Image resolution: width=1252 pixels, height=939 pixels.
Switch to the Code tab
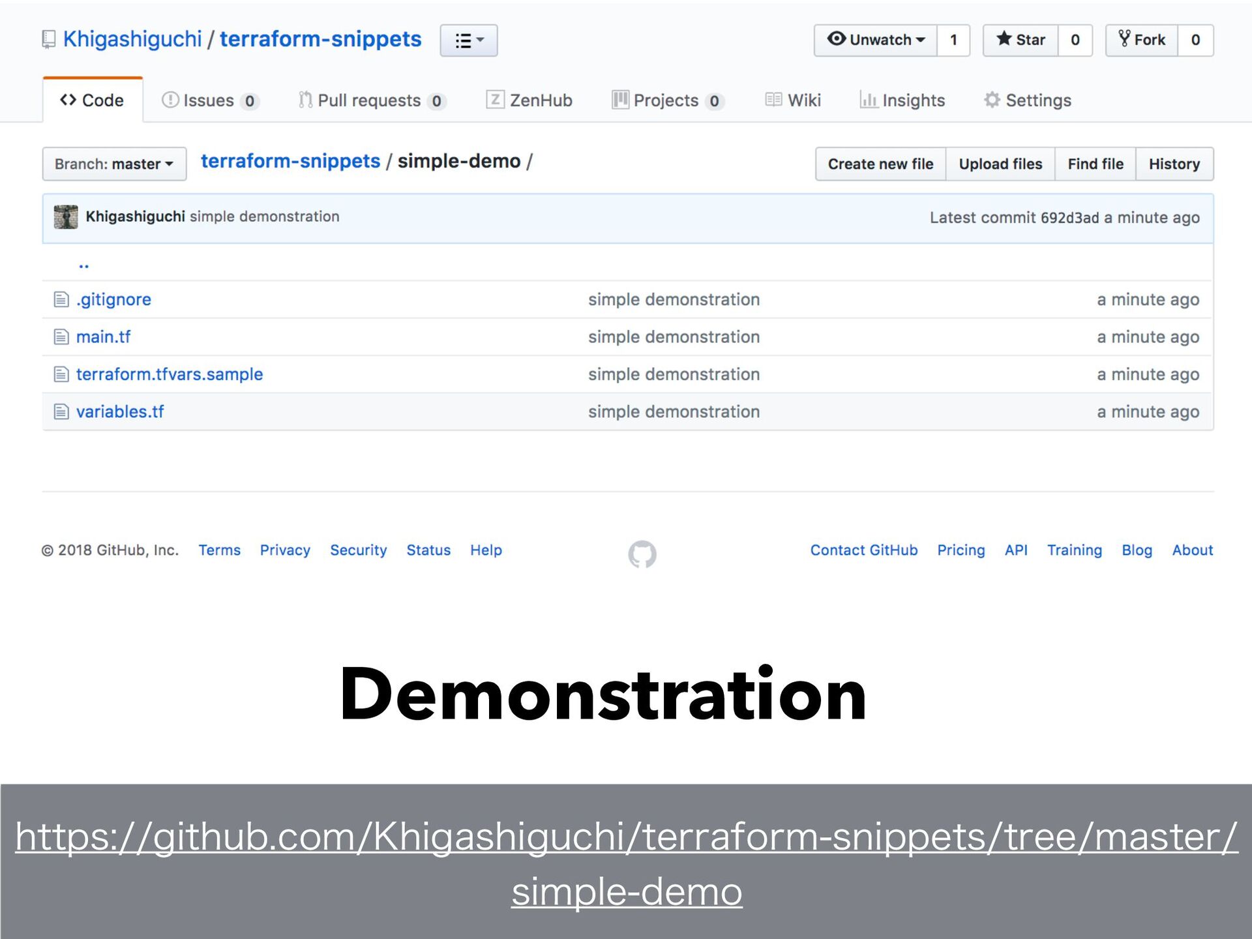[x=93, y=100]
